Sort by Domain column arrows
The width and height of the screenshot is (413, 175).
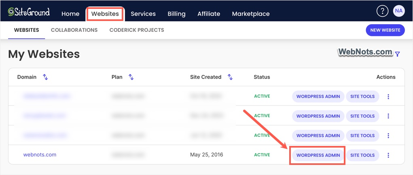[x=45, y=77]
